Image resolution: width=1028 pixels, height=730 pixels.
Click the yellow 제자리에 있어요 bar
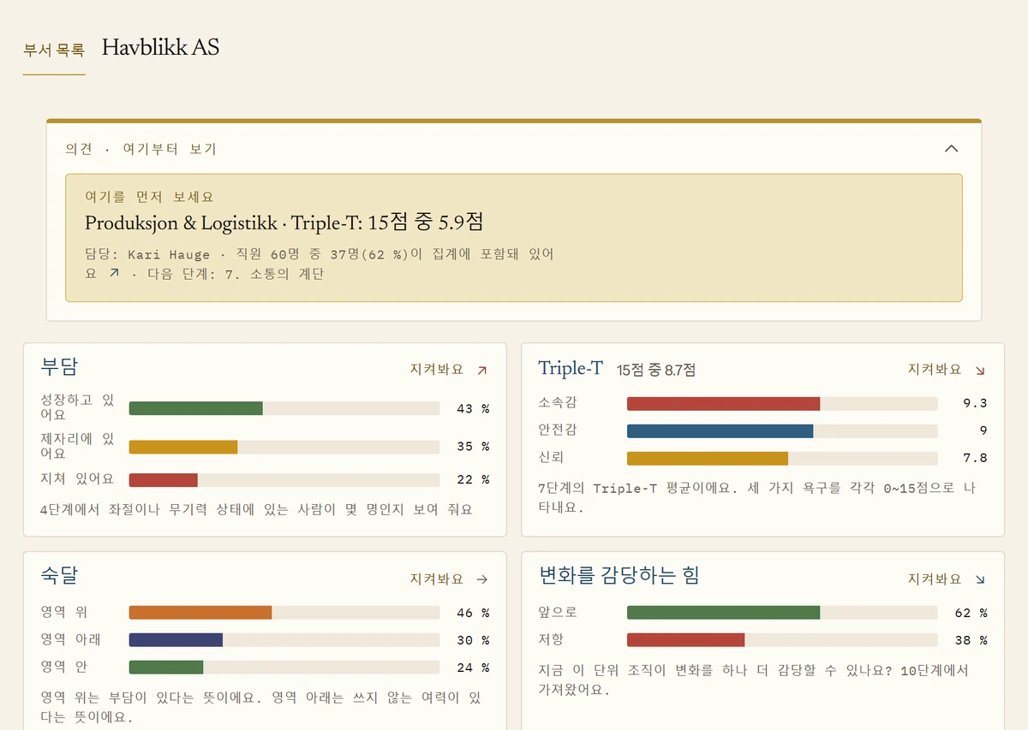(x=183, y=447)
